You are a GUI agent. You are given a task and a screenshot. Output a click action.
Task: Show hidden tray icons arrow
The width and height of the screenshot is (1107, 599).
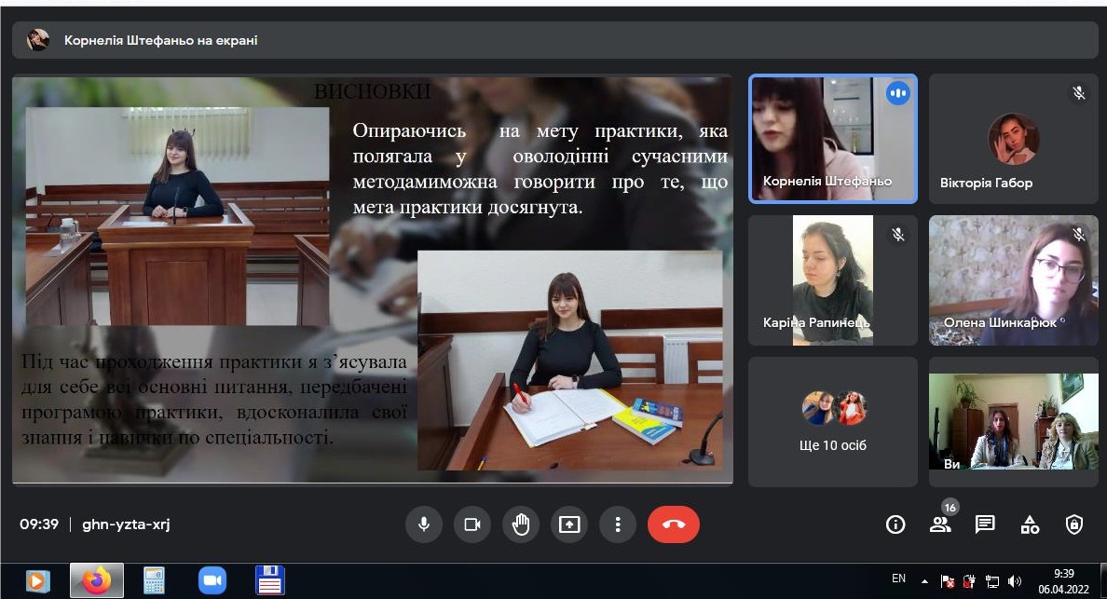[924, 581]
